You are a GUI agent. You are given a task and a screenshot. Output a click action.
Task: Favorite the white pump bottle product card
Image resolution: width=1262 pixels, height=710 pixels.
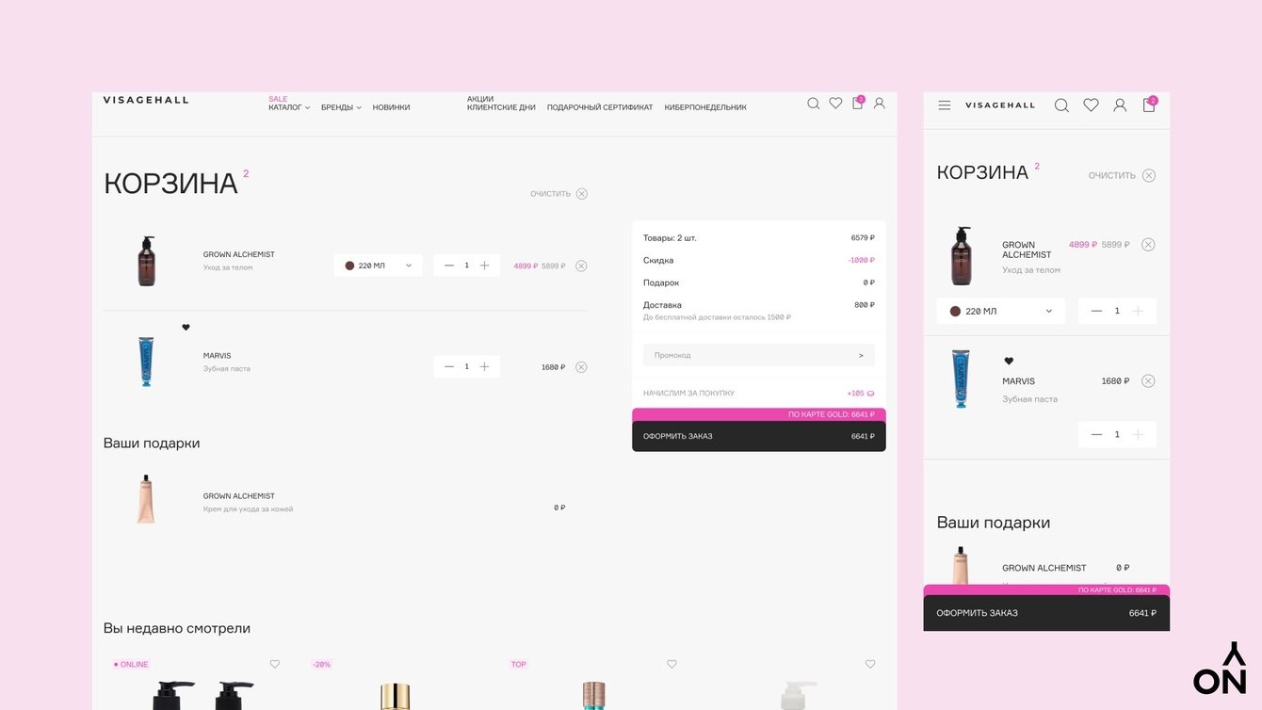point(870,664)
